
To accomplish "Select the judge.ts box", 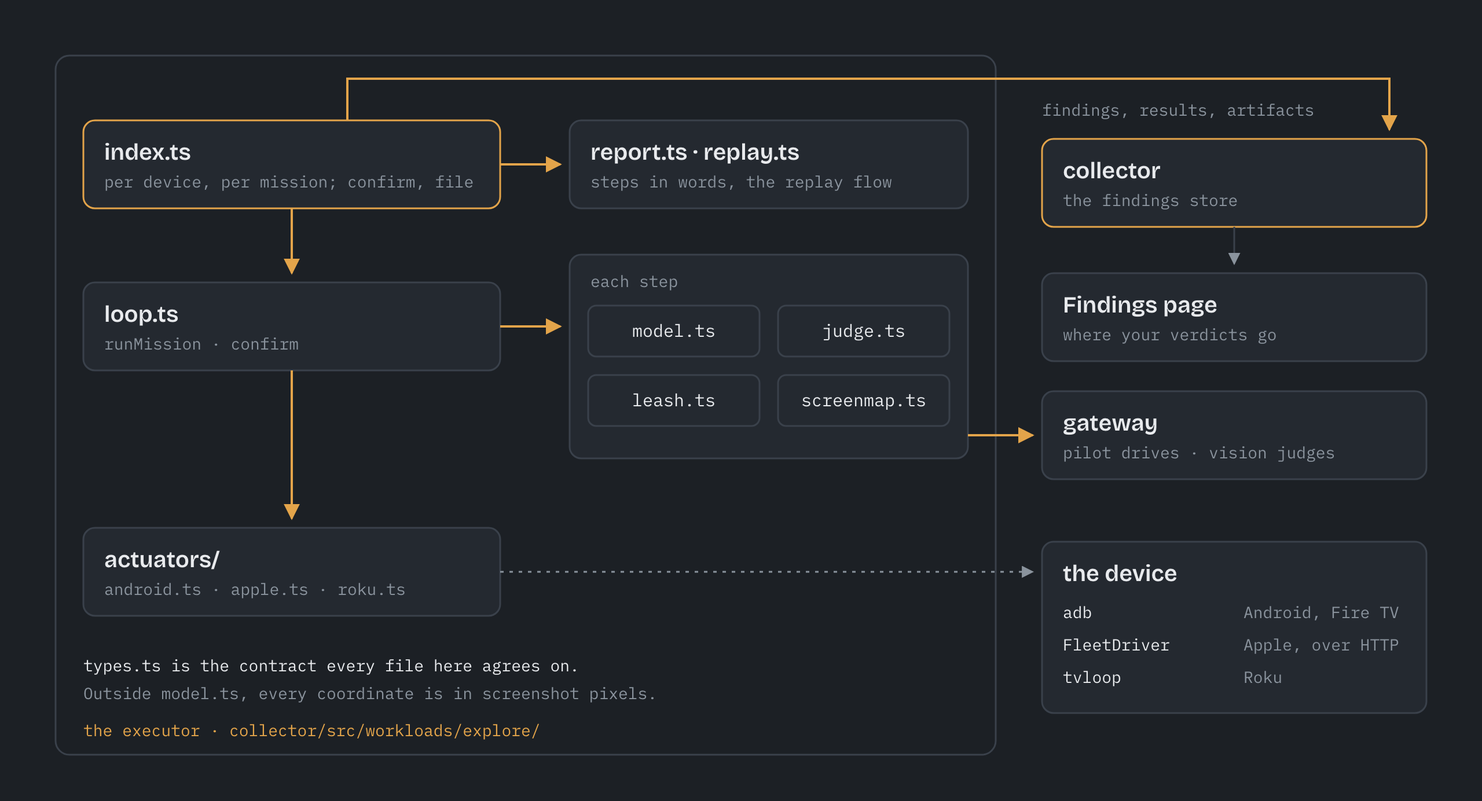I will (864, 331).
